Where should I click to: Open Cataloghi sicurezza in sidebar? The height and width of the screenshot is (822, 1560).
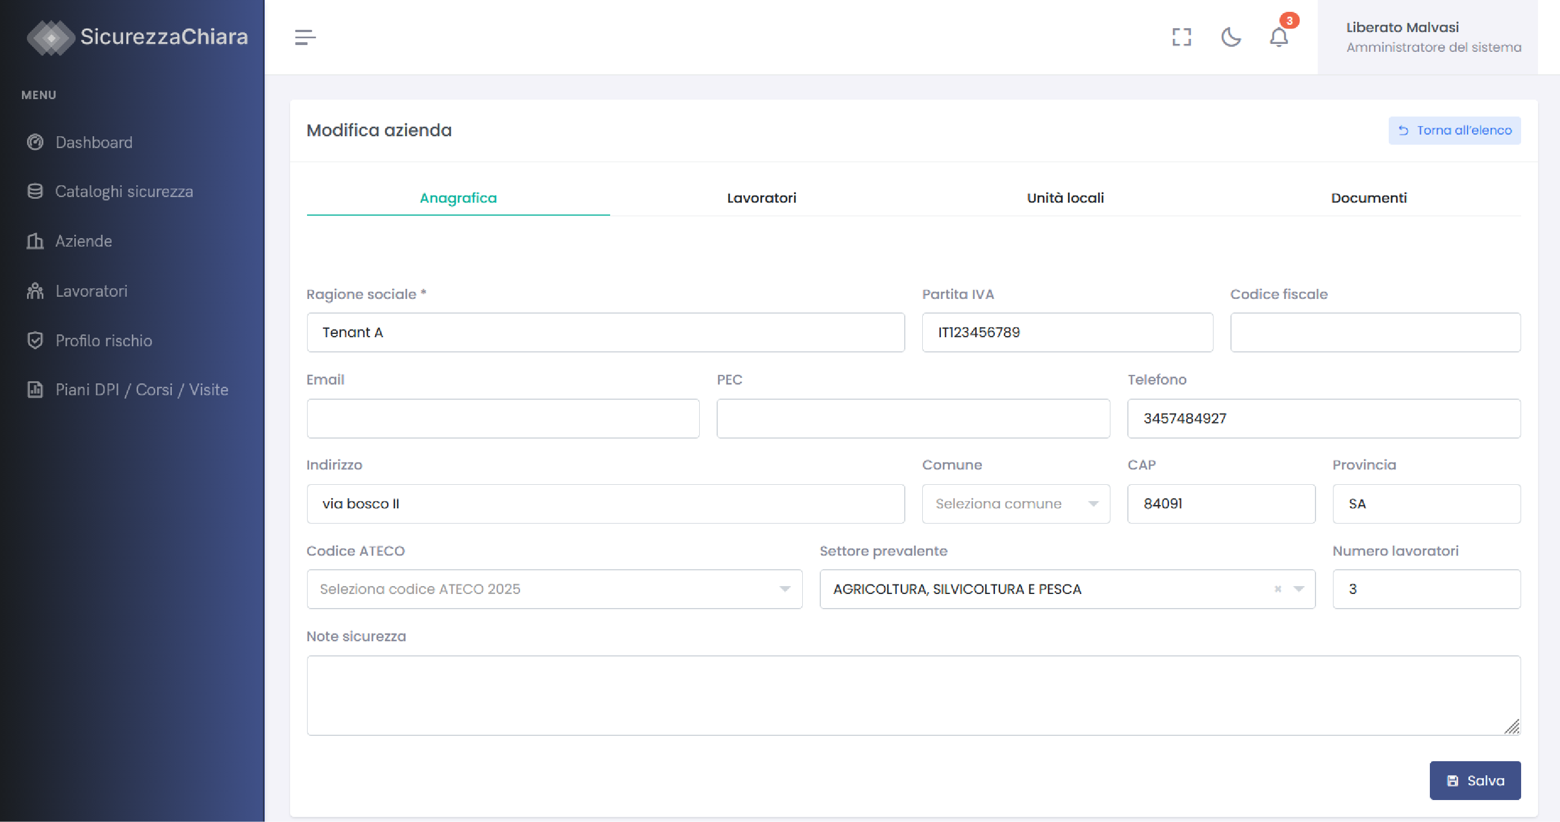click(x=123, y=192)
